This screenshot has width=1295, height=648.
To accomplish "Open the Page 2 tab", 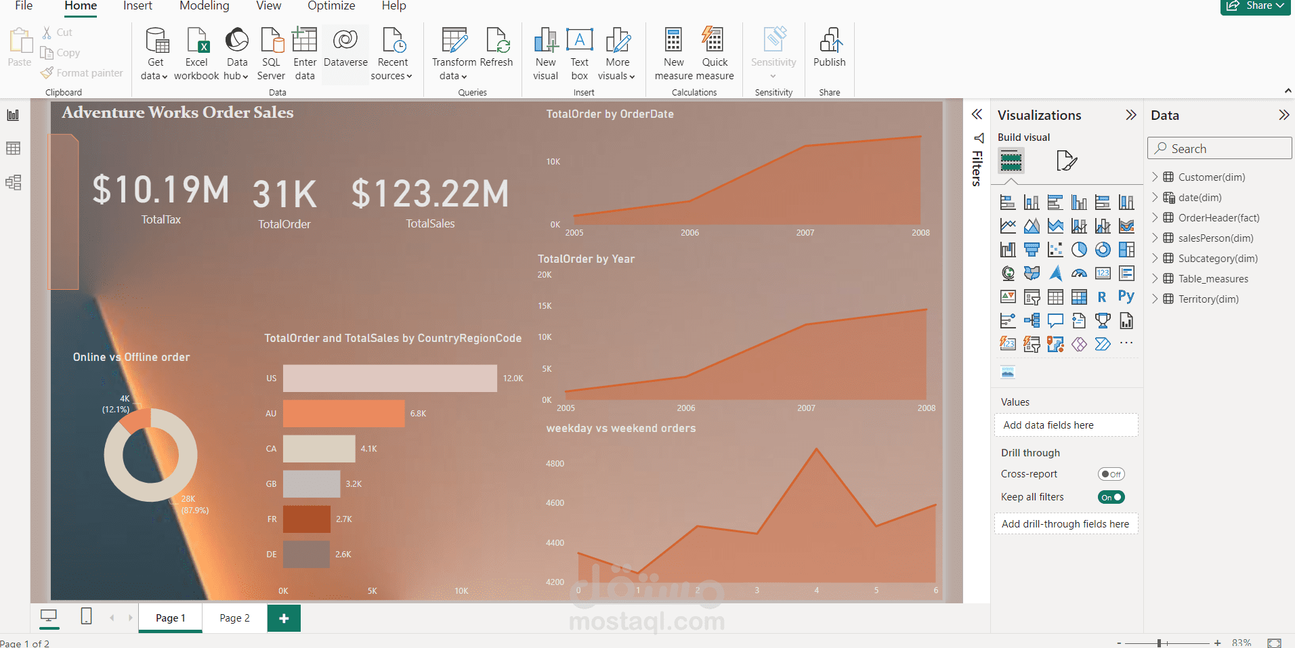I will coord(234,618).
